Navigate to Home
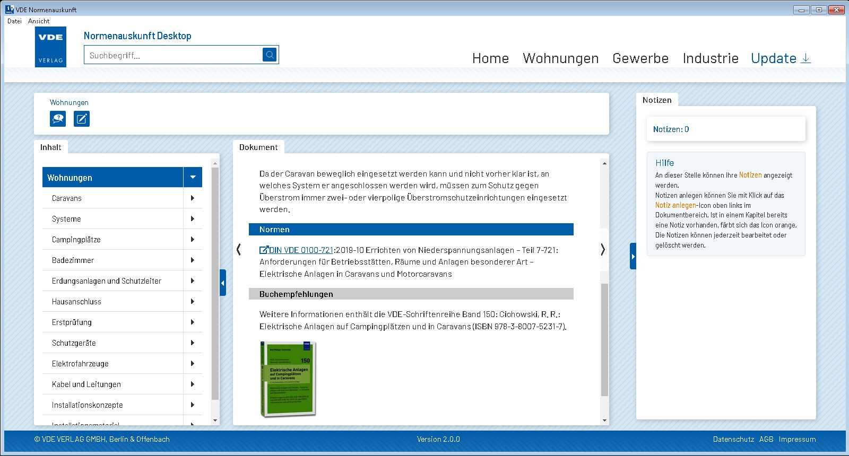Image resolution: width=849 pixels, height=456 pixels. point(490,58)
